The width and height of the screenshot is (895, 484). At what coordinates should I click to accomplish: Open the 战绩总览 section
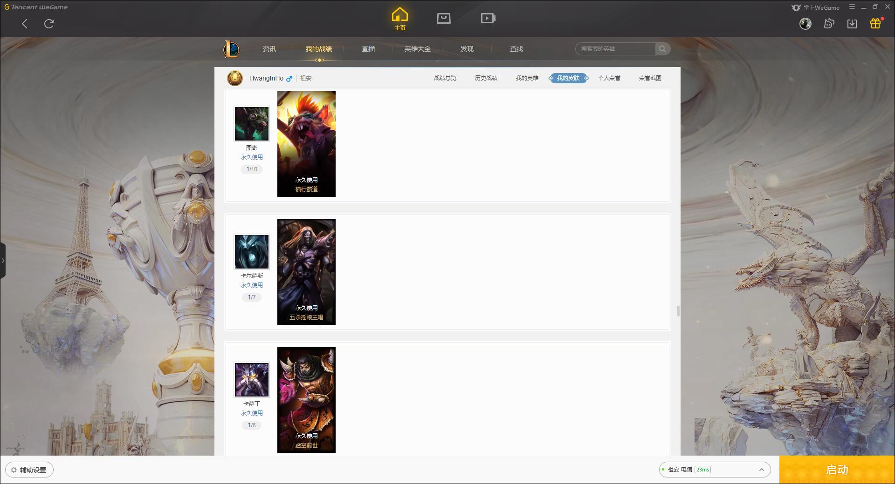click(445, 78)
